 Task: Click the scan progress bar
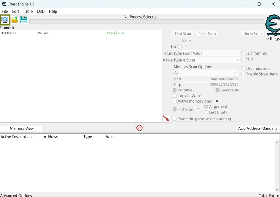coord(147,22)
